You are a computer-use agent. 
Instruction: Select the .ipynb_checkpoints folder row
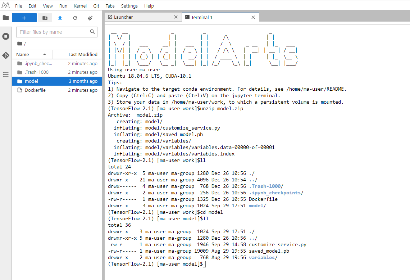coord(57,63)
